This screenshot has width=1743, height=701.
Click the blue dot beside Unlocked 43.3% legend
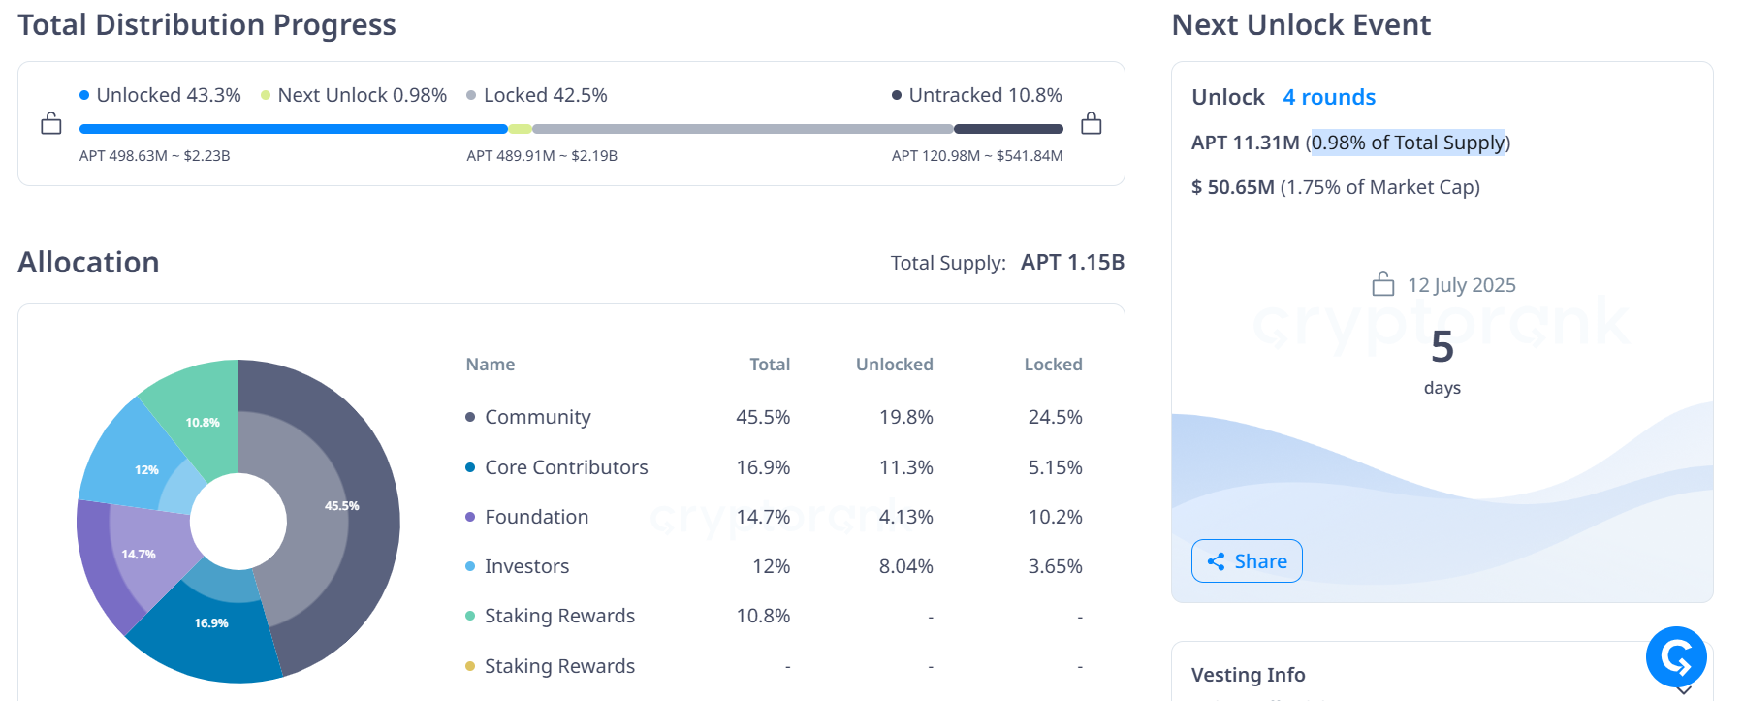click(x=84, y=95)
